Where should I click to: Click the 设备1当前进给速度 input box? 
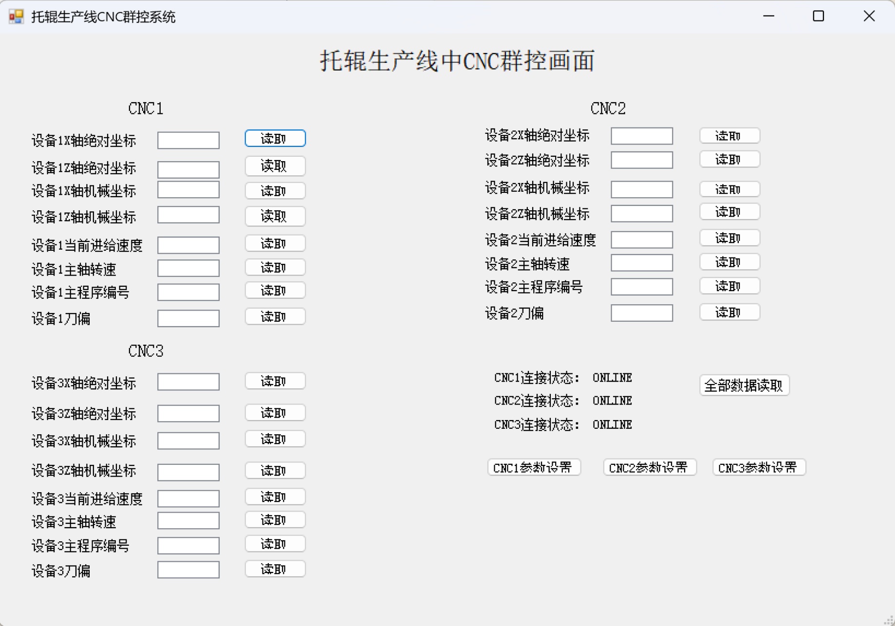(x=188, y=245)
